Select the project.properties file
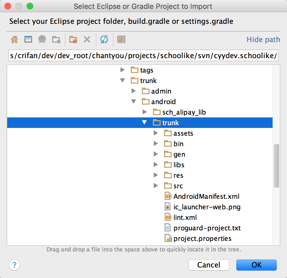Image resolution: width=287 pixels, height=278 pixels. [x=202, y=239]
